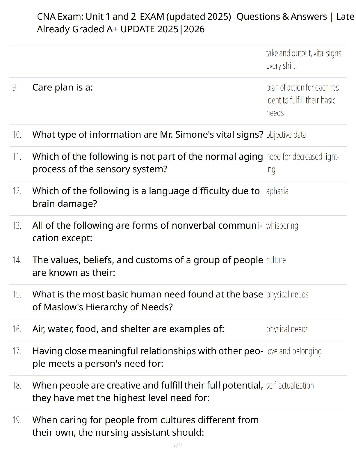The image size is (356, 461).
Task: Click question number 19
Action: point(17,420)
